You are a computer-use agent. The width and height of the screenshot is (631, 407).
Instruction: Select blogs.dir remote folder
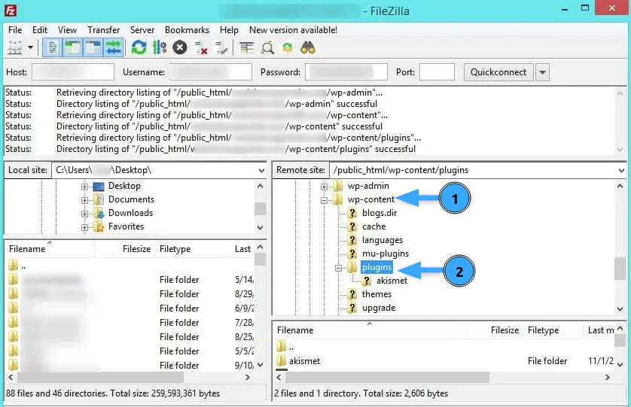[380, 213]
